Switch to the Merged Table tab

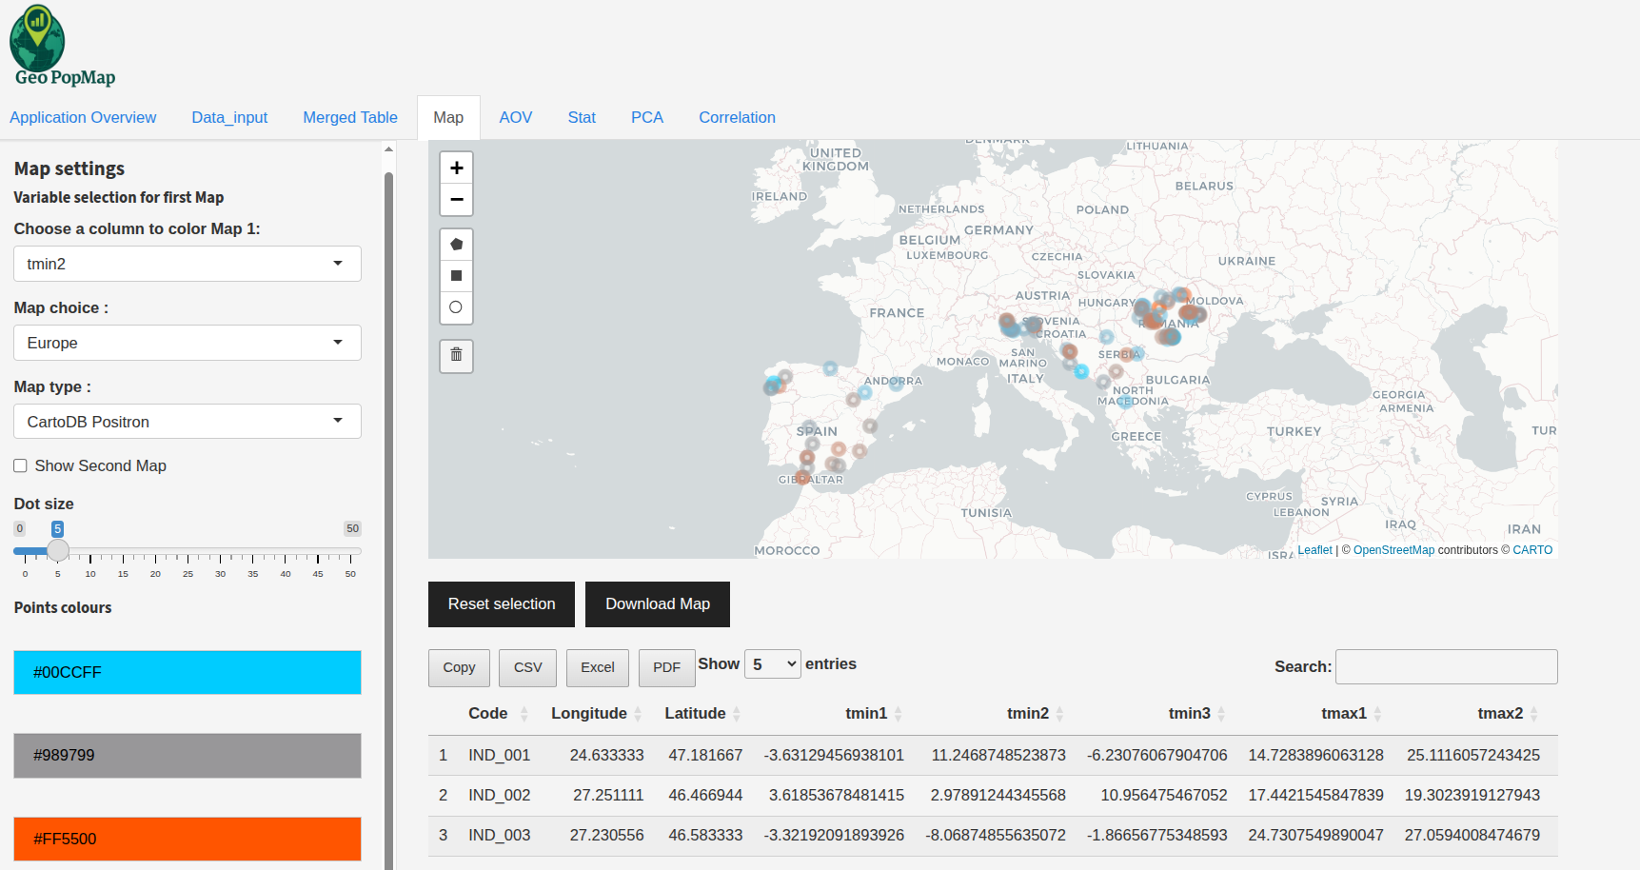[350, 117]
